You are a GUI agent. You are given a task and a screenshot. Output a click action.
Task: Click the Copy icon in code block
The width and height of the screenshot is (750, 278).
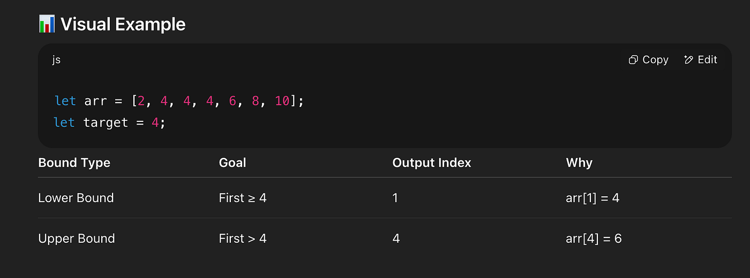tap(633, 60)
